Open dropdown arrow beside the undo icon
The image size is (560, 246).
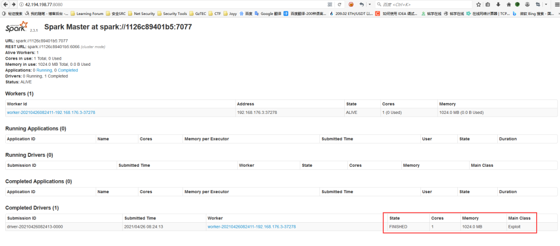(x=369, y=5)
